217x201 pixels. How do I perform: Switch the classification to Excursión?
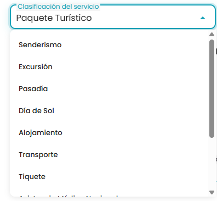(x=109, y=67)
